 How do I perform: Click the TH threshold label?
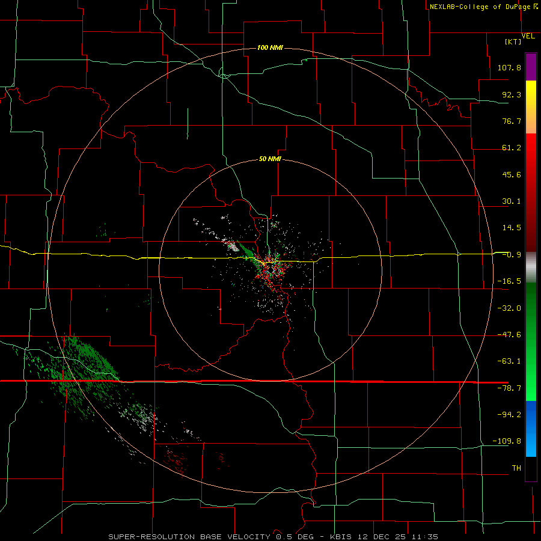point(516,468)
